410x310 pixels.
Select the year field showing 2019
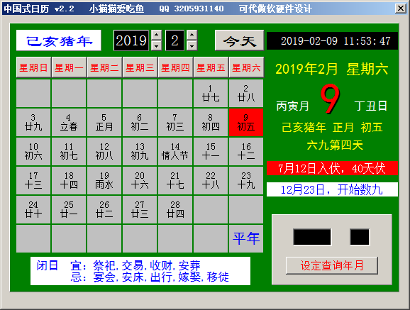131,40
